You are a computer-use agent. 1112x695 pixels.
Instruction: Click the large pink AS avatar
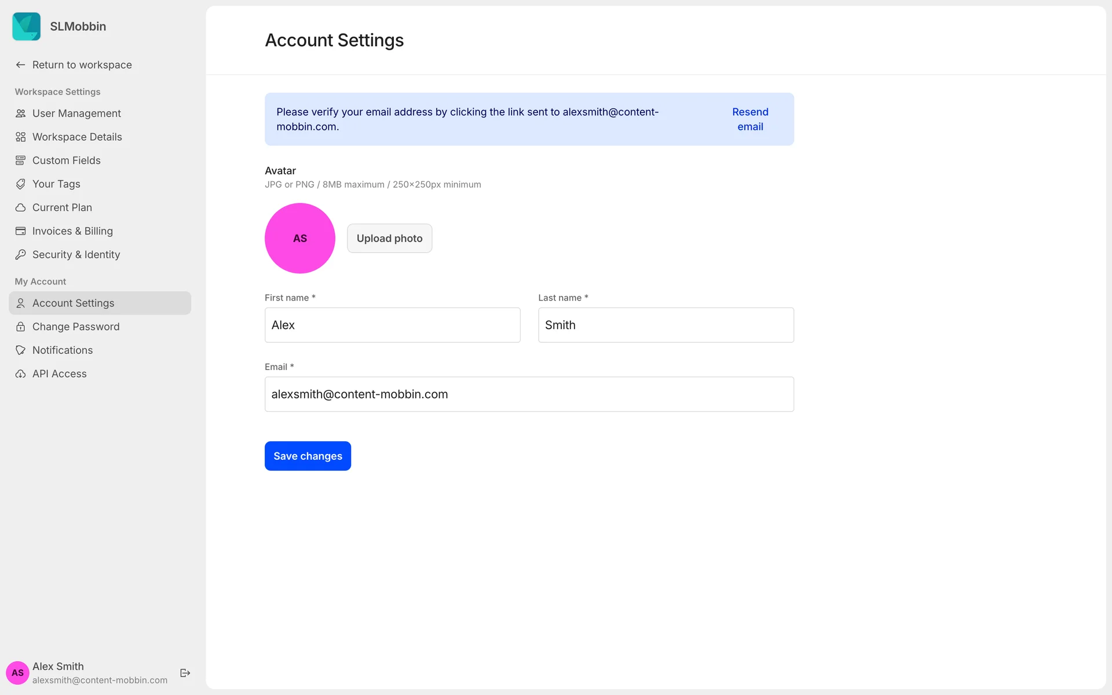tap(300, 238)
